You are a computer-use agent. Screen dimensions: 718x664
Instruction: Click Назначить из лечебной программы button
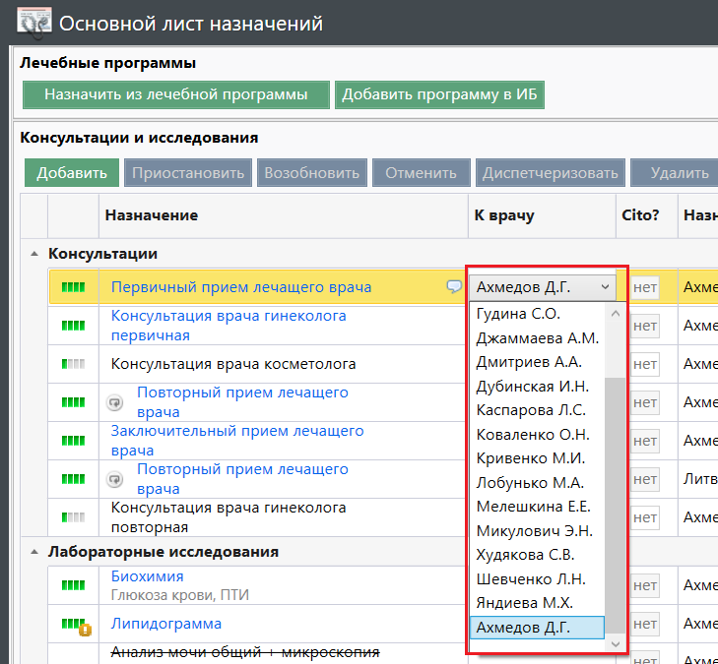point(175,94)
